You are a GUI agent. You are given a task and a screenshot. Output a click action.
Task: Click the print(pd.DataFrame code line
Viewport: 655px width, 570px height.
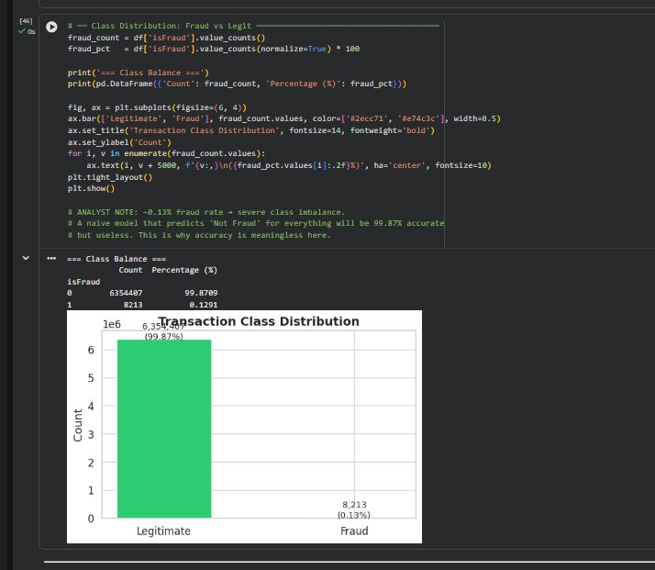(237, 84)
